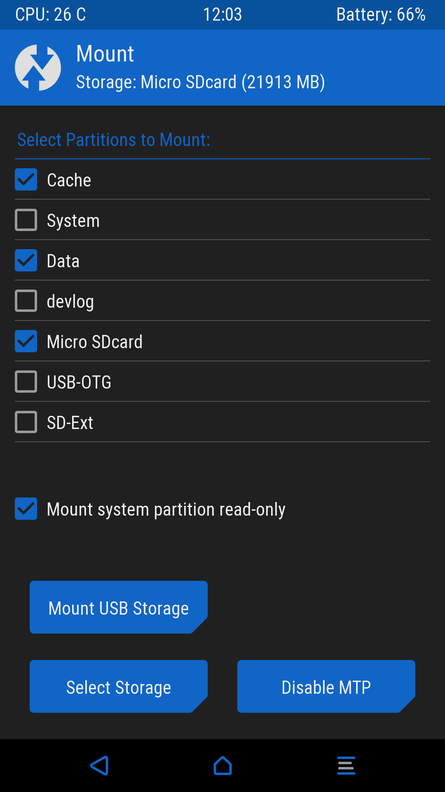Open the log menu icon
The width and height of the screenshot is (445, 792).
346,766
